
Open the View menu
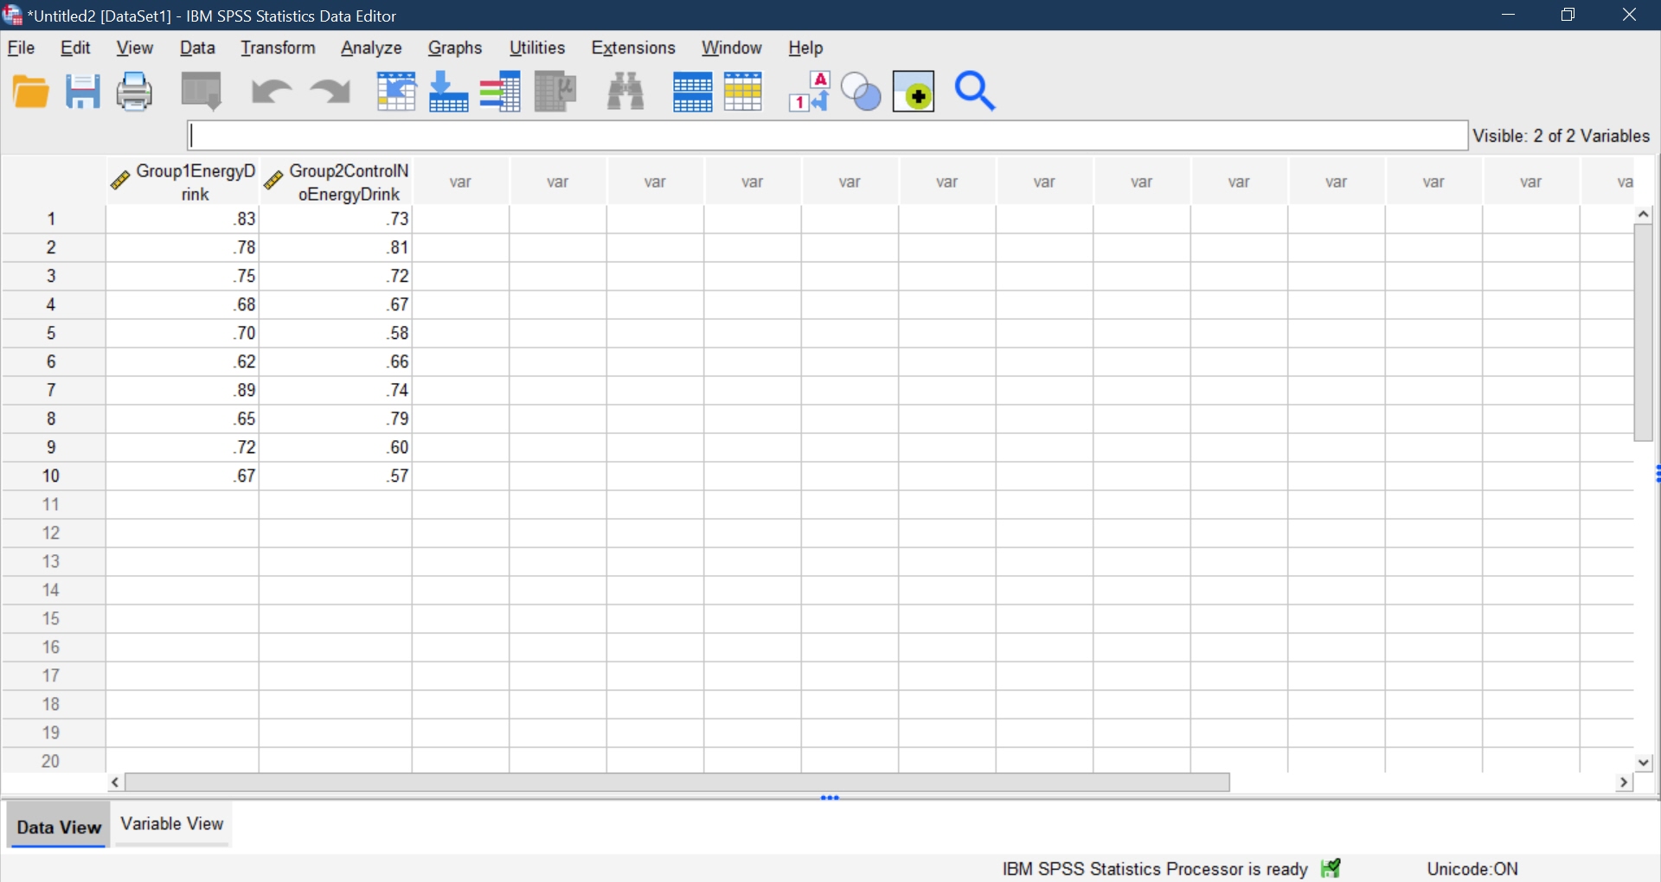(135, 48)
